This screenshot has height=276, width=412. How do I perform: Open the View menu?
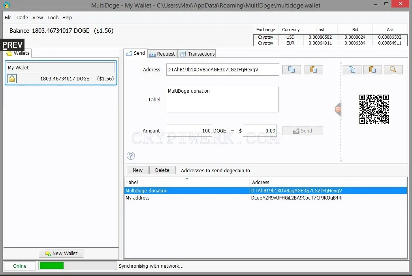38,18
